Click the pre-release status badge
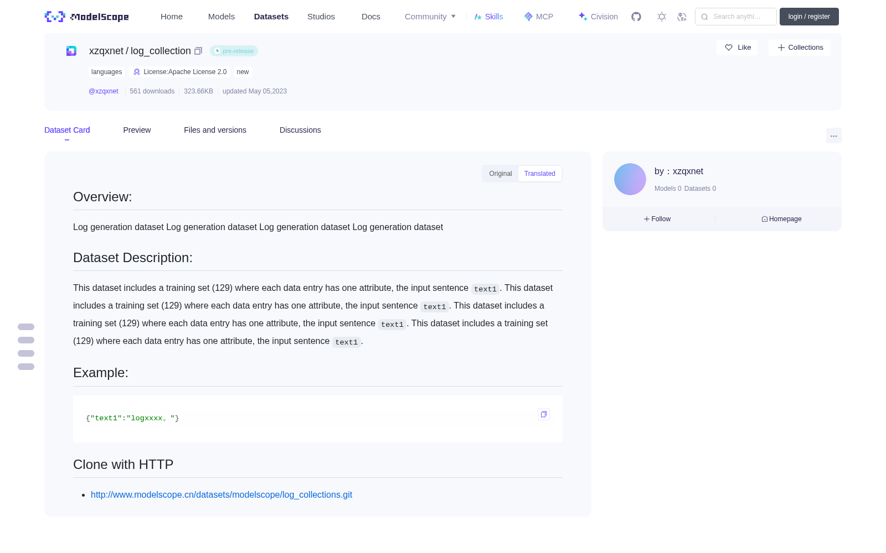This screenshot has height=553, width=886. pyautogui.click(x=234, y=51)
